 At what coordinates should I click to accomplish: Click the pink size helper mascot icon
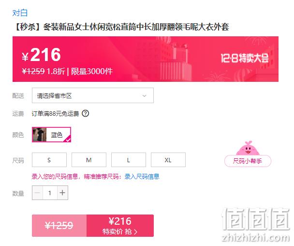(248, 148)
